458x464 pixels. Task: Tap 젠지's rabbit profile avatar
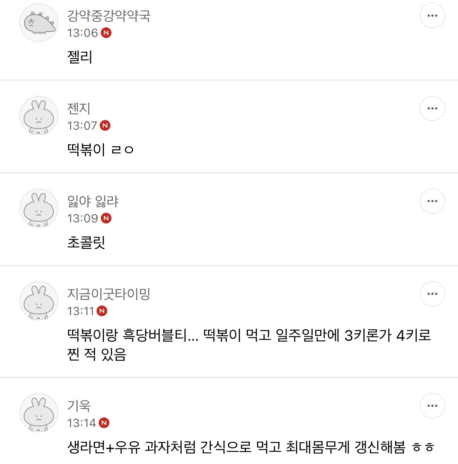coord(39,115)
